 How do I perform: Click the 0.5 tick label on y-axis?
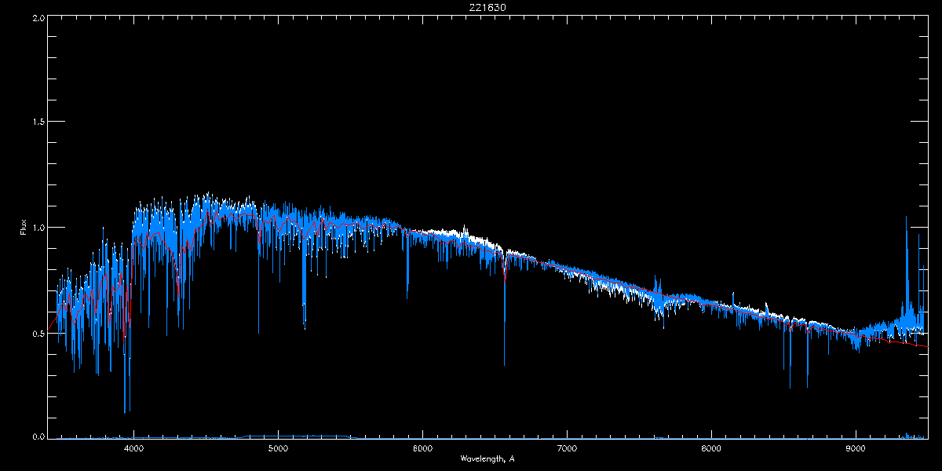38,333
